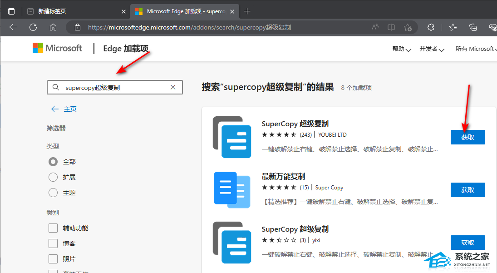Click the supercopy超级复制 search field

[115, 87]
